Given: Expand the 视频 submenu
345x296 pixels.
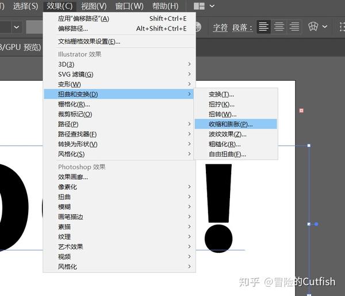Looking at the screenshot, I should [x=120, y=257].
